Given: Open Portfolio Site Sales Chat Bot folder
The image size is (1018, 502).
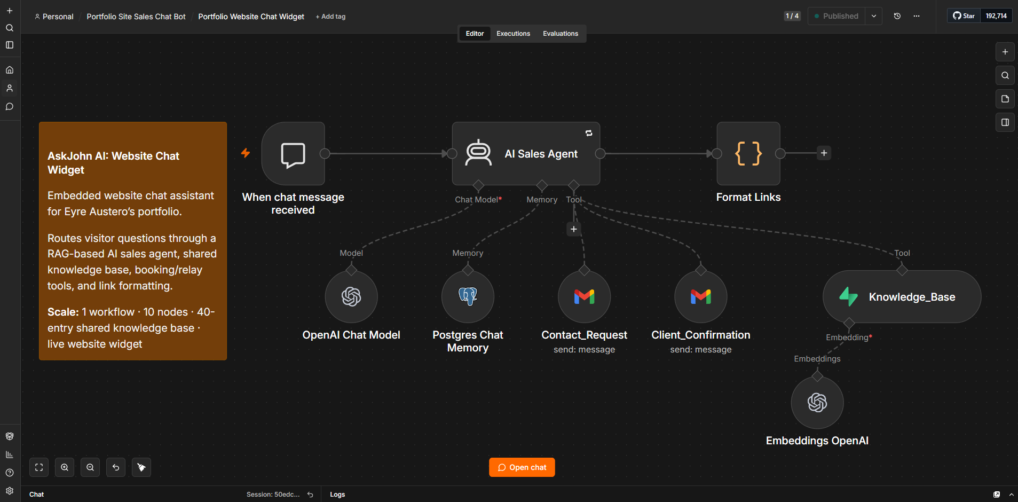Looking at the screenshot, I should point(136,17).
